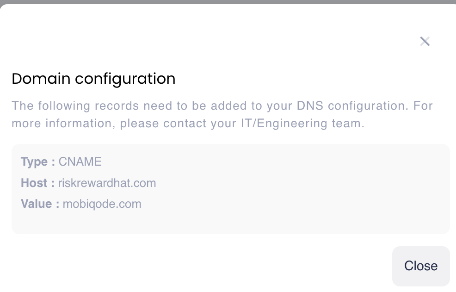Click the Value entry mobiqode.com
456x292 pixels.
tap(102, 204)
